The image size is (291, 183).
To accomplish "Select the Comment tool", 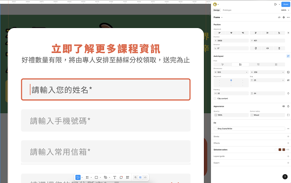I will [121, 178].
